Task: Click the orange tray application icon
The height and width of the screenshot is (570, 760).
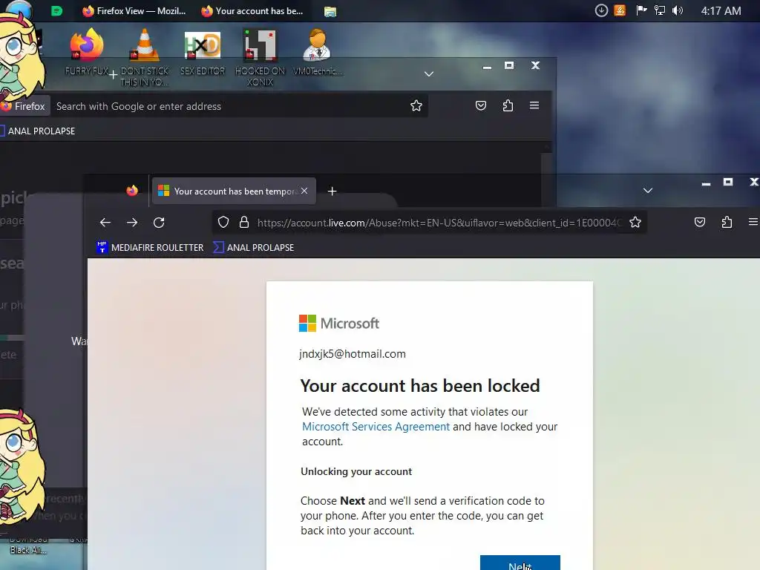Action: click(x=620, y=10)
